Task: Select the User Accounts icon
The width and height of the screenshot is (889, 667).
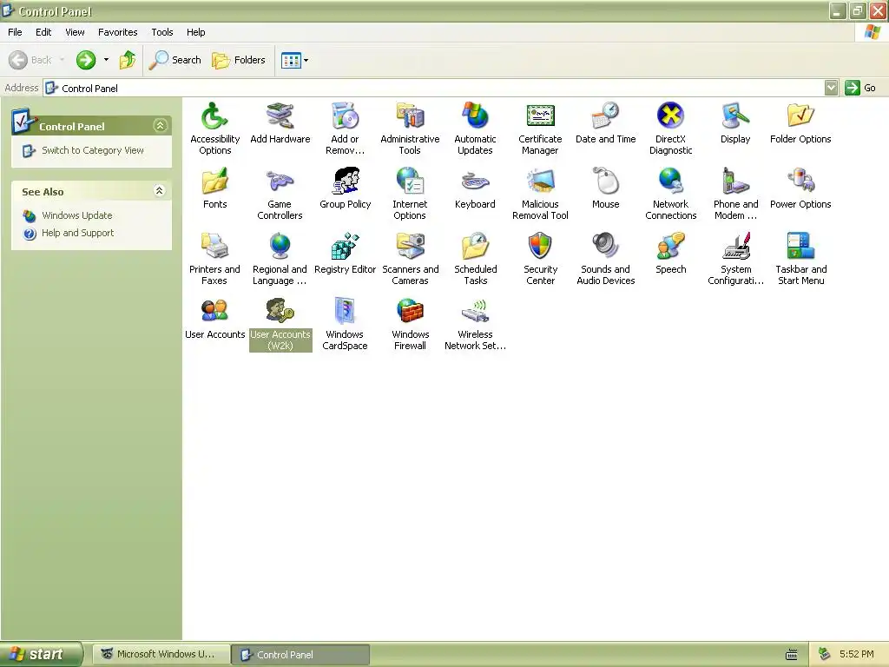Action: pyautogui.click(x=214, y=312)
